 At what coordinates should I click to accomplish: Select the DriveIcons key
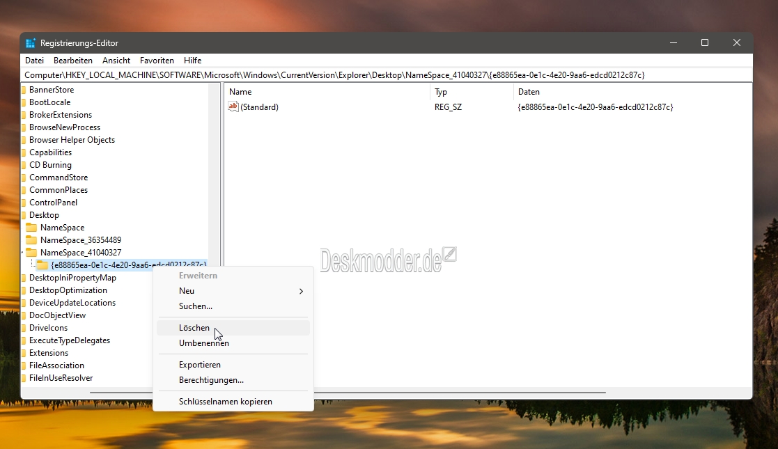(48, 327)
